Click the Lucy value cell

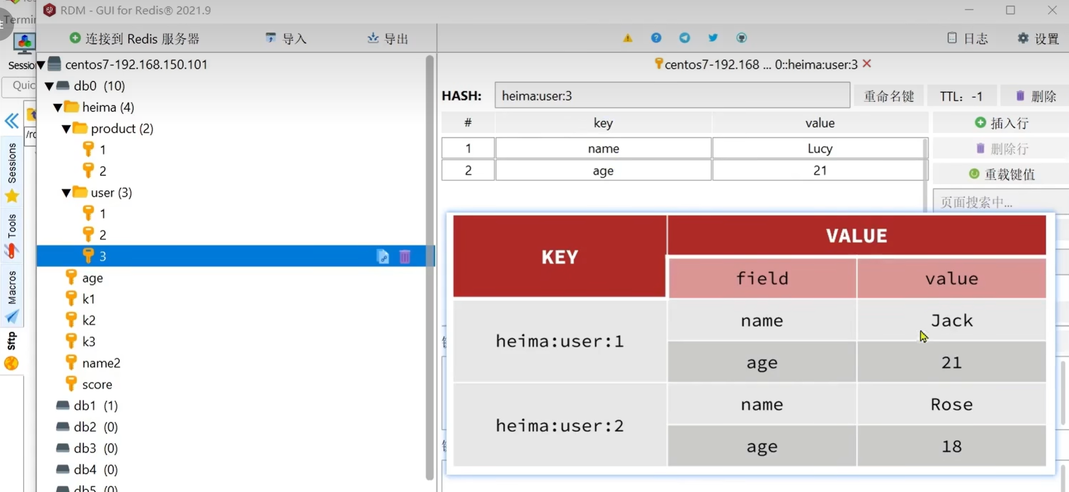tap(820, 148)
